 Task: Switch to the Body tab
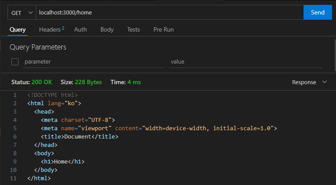[x=107, y=29]
